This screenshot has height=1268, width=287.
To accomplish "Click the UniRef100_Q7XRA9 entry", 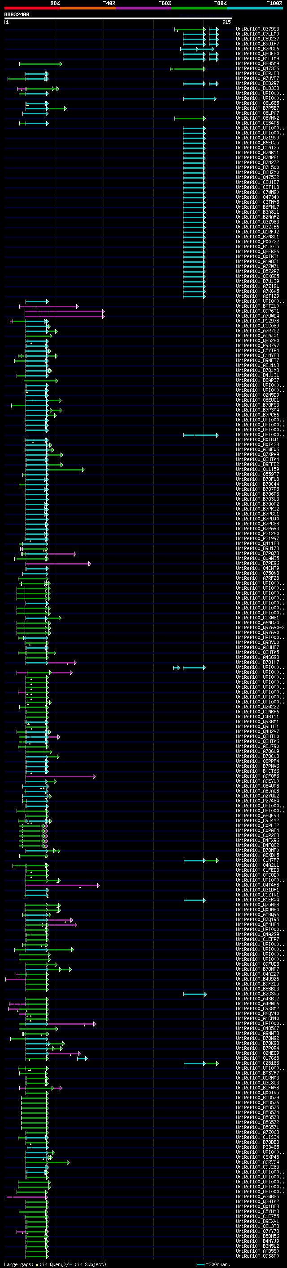I will (x=257, y=454).
